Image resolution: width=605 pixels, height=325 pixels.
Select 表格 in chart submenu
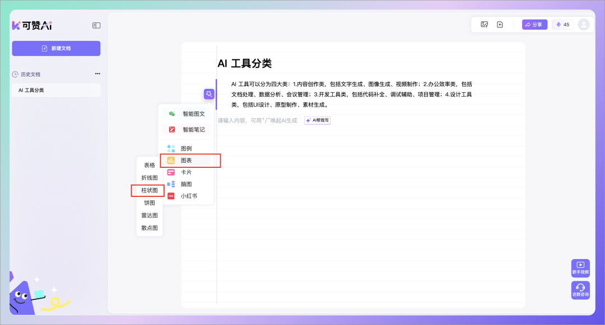tap(150, 165)
